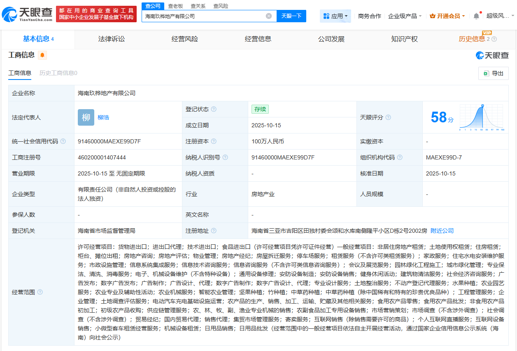Click the 柳 avatar of the legal representative
517x351 pixels.
[86, 117]
